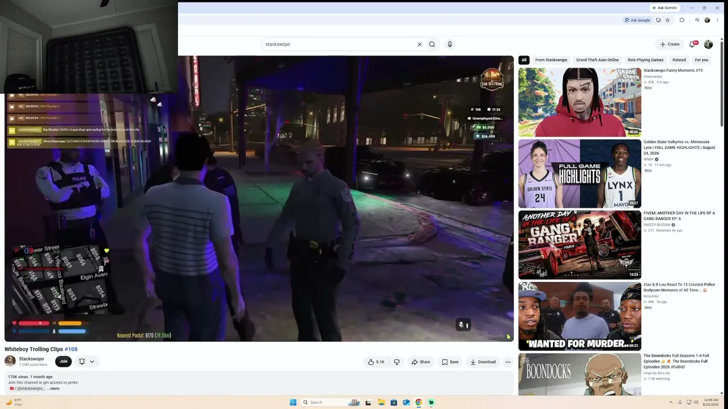Select the Role-Playing Games filter chip
The image size is (728, 409).
(x=646, y=60)
